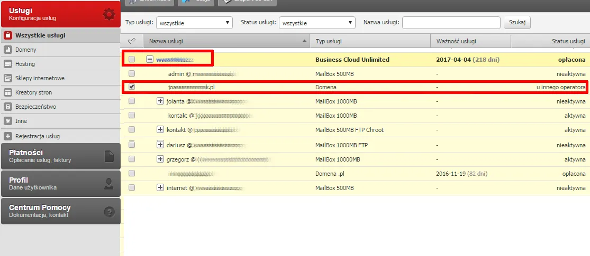
Task: Collapse the Business Cloud Unlimited service tree
Action: 150,59
